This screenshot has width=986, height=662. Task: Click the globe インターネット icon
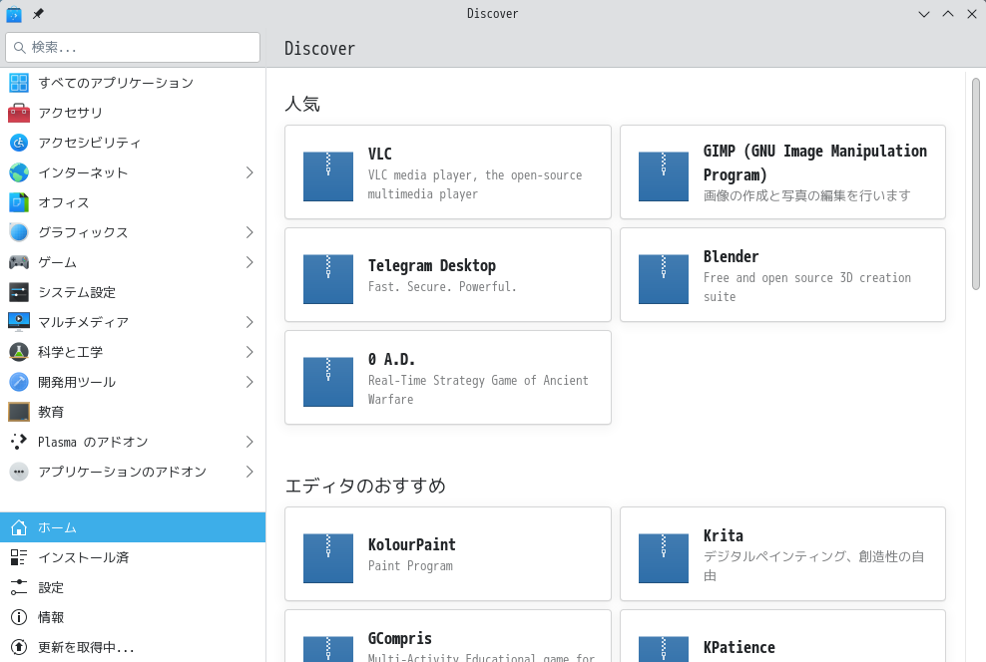19,172
